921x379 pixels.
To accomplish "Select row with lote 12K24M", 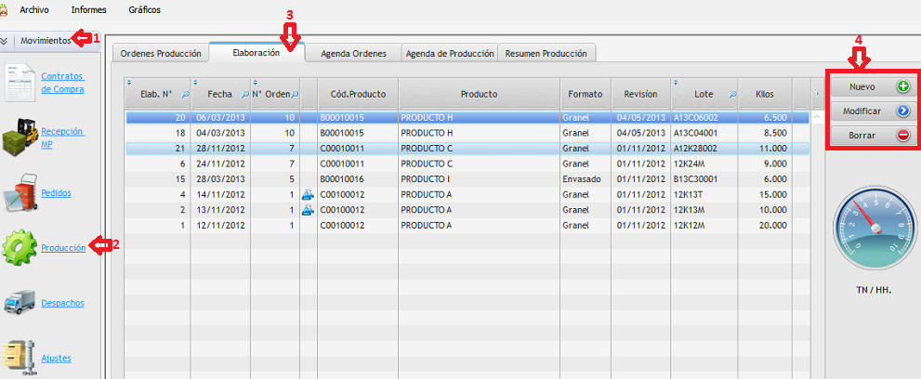I will [x=467, y=163].
